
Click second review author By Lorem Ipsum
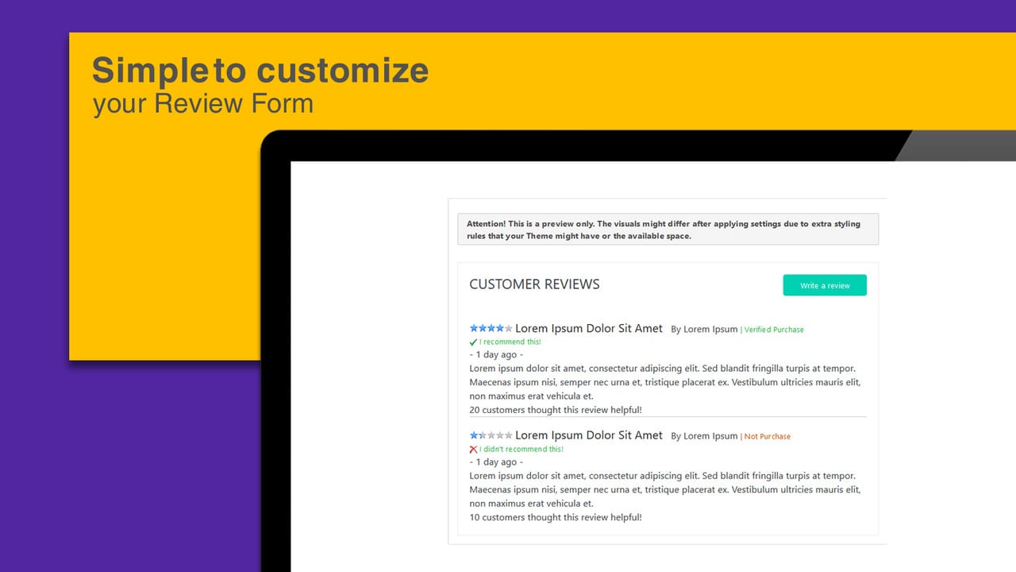704,436
